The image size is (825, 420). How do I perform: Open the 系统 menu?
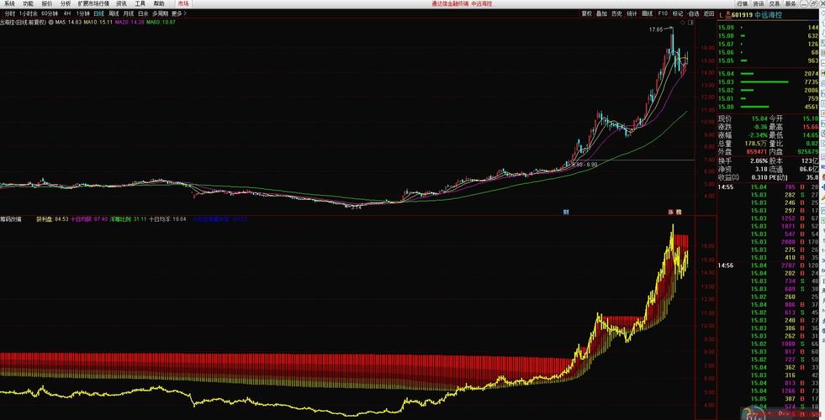[x=9, y=4]
